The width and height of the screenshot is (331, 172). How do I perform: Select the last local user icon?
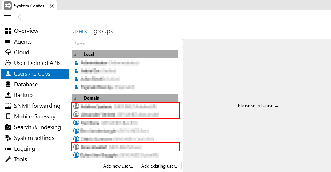tap(76, 87)
